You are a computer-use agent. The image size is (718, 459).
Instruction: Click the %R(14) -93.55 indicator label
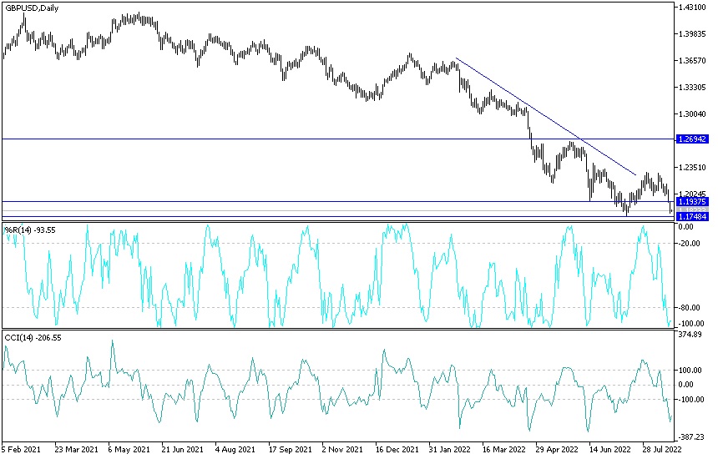pos(30,229)
